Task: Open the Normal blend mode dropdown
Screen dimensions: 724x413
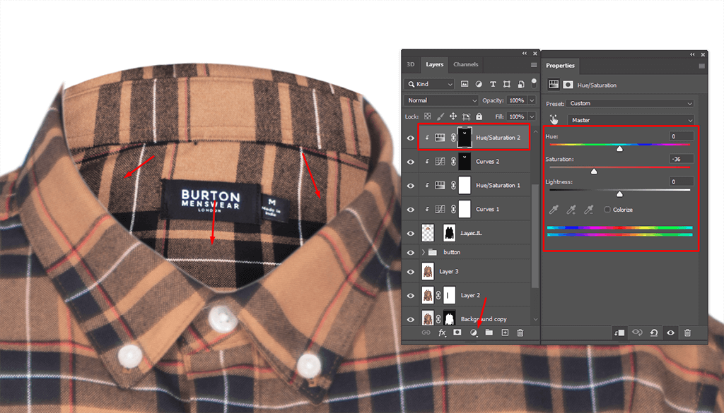Action: [x=441, y=100]
